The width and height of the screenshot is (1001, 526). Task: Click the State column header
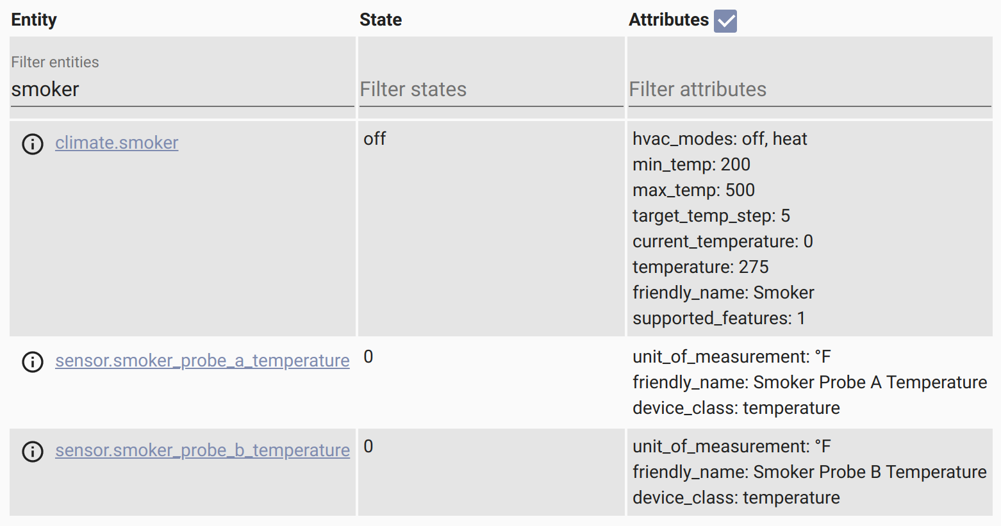[x=381, y=20]
